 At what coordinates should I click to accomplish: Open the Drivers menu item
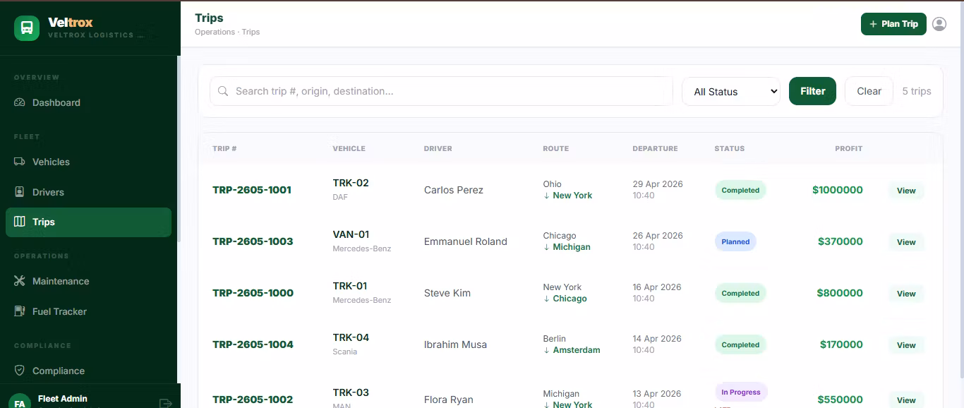pos(89,192)
